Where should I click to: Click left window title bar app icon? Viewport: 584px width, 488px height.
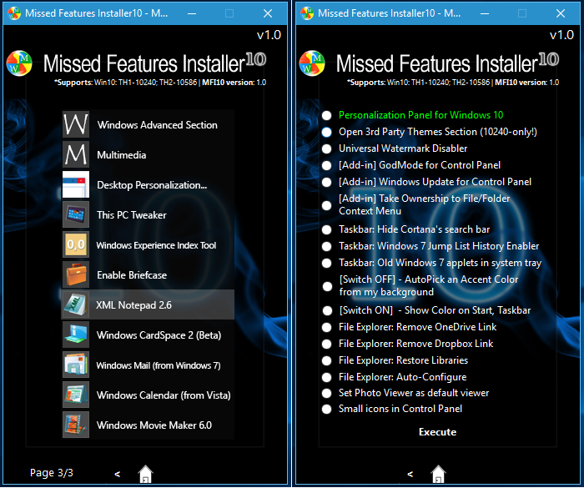[x=14, y=13]
